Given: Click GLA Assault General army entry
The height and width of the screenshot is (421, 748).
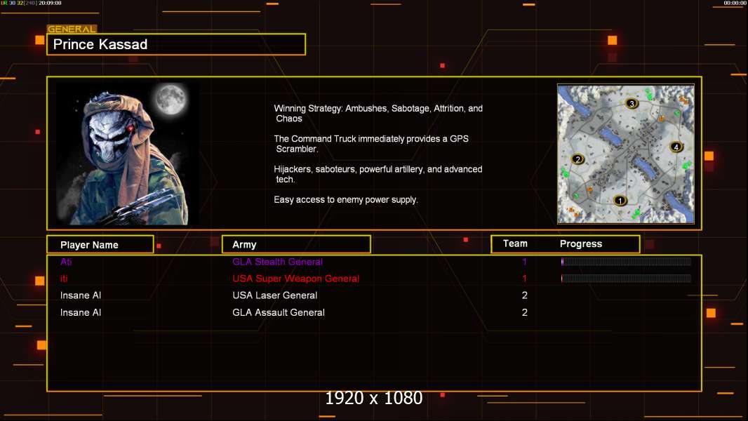Looking at the screenshot, I should click(279, 312).
